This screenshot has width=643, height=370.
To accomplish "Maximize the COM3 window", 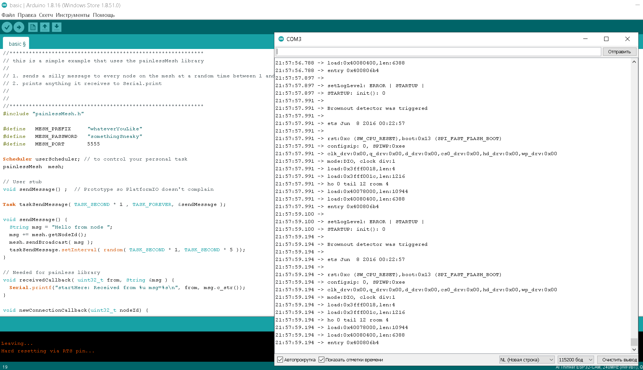I will pos(606,39).
